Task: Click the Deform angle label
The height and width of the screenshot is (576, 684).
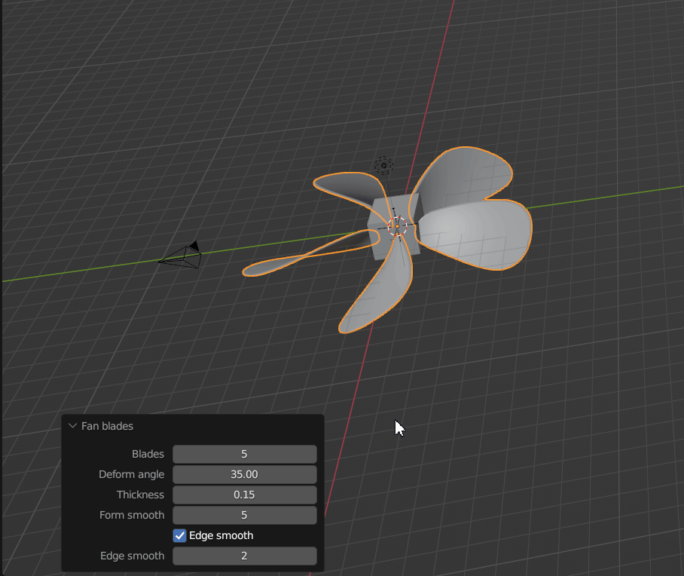Action: [x=132, y=474]
